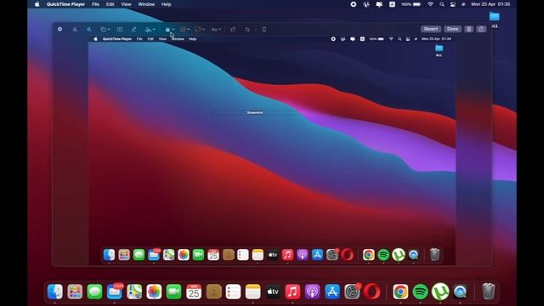Viewport: 544px width, 306px height.
Task: Open the Border Color dropdown
Action: pyautogui.click(x=185, y=30)
